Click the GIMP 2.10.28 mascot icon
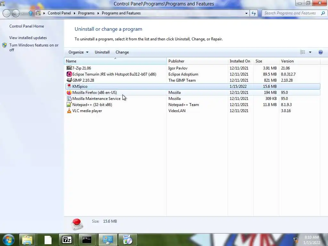The image size is (328, 246). tap(69, 80)
